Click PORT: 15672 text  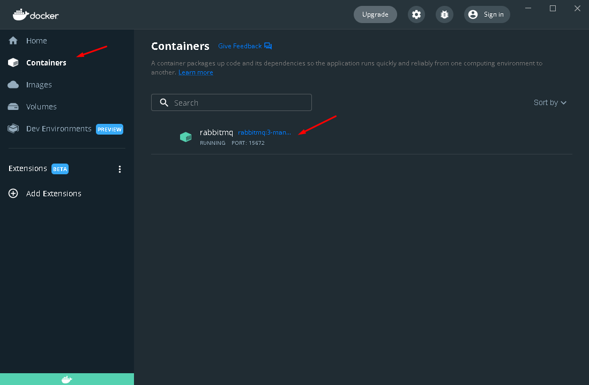tap(248, 143)
